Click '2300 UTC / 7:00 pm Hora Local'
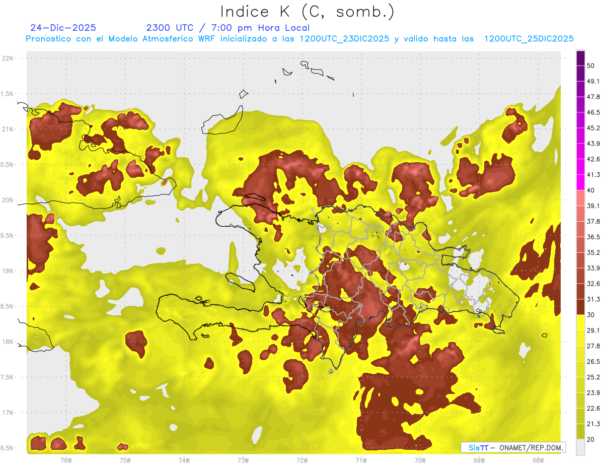This screenshot has height=467, width=604. [x=228, y=28]
